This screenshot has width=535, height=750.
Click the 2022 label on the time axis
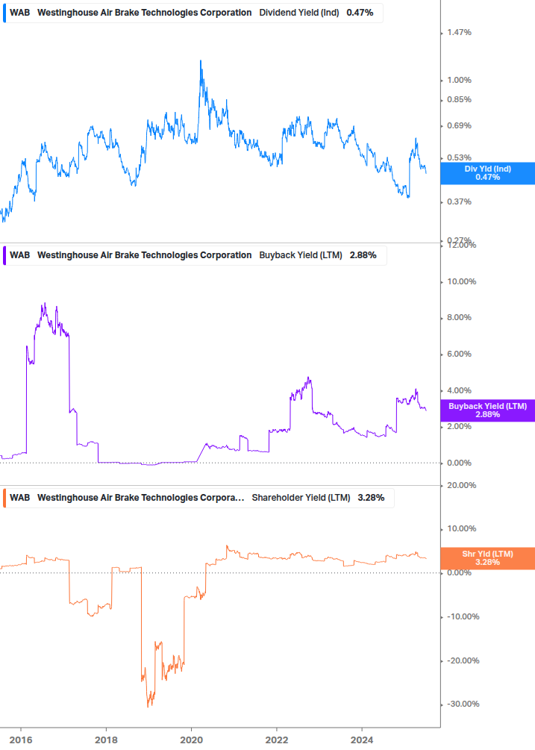point(277,740)
